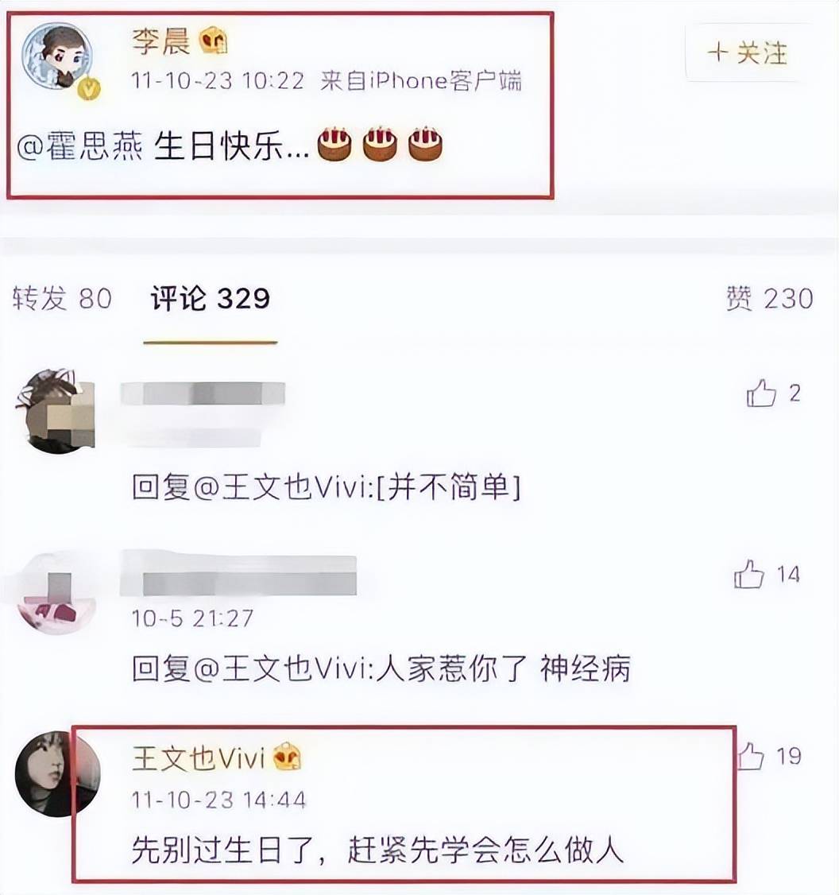Click the verified V badge on avatar
839x895 pixels.
pos(88,88)
